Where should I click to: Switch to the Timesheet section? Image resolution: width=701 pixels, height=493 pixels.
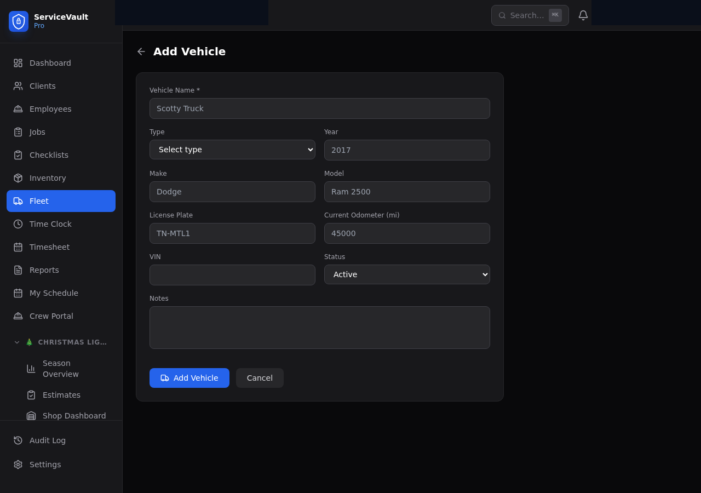49,247
